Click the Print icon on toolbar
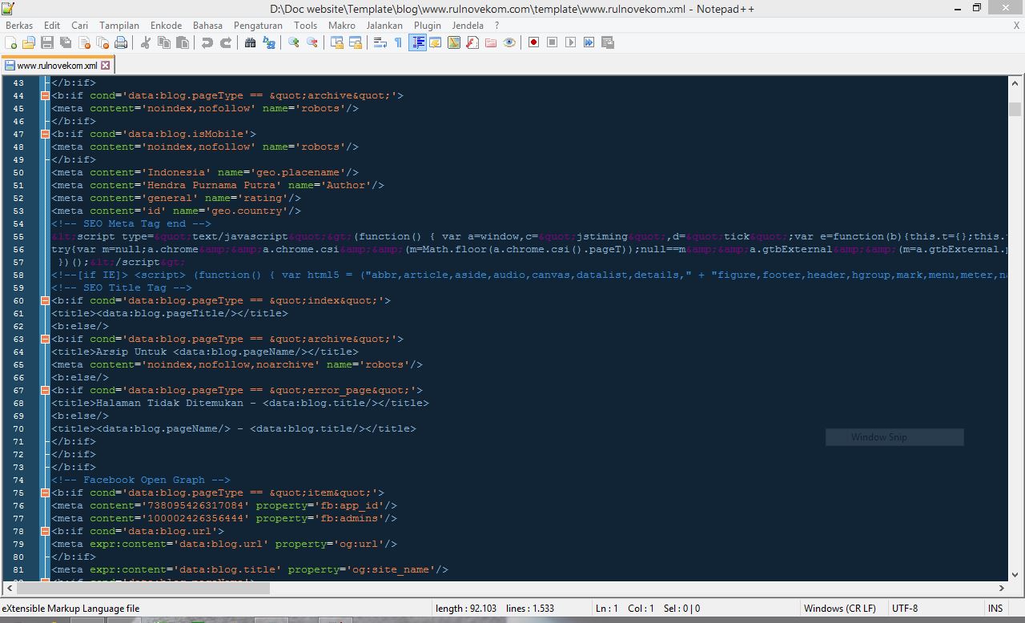 (x=120, y=42)
